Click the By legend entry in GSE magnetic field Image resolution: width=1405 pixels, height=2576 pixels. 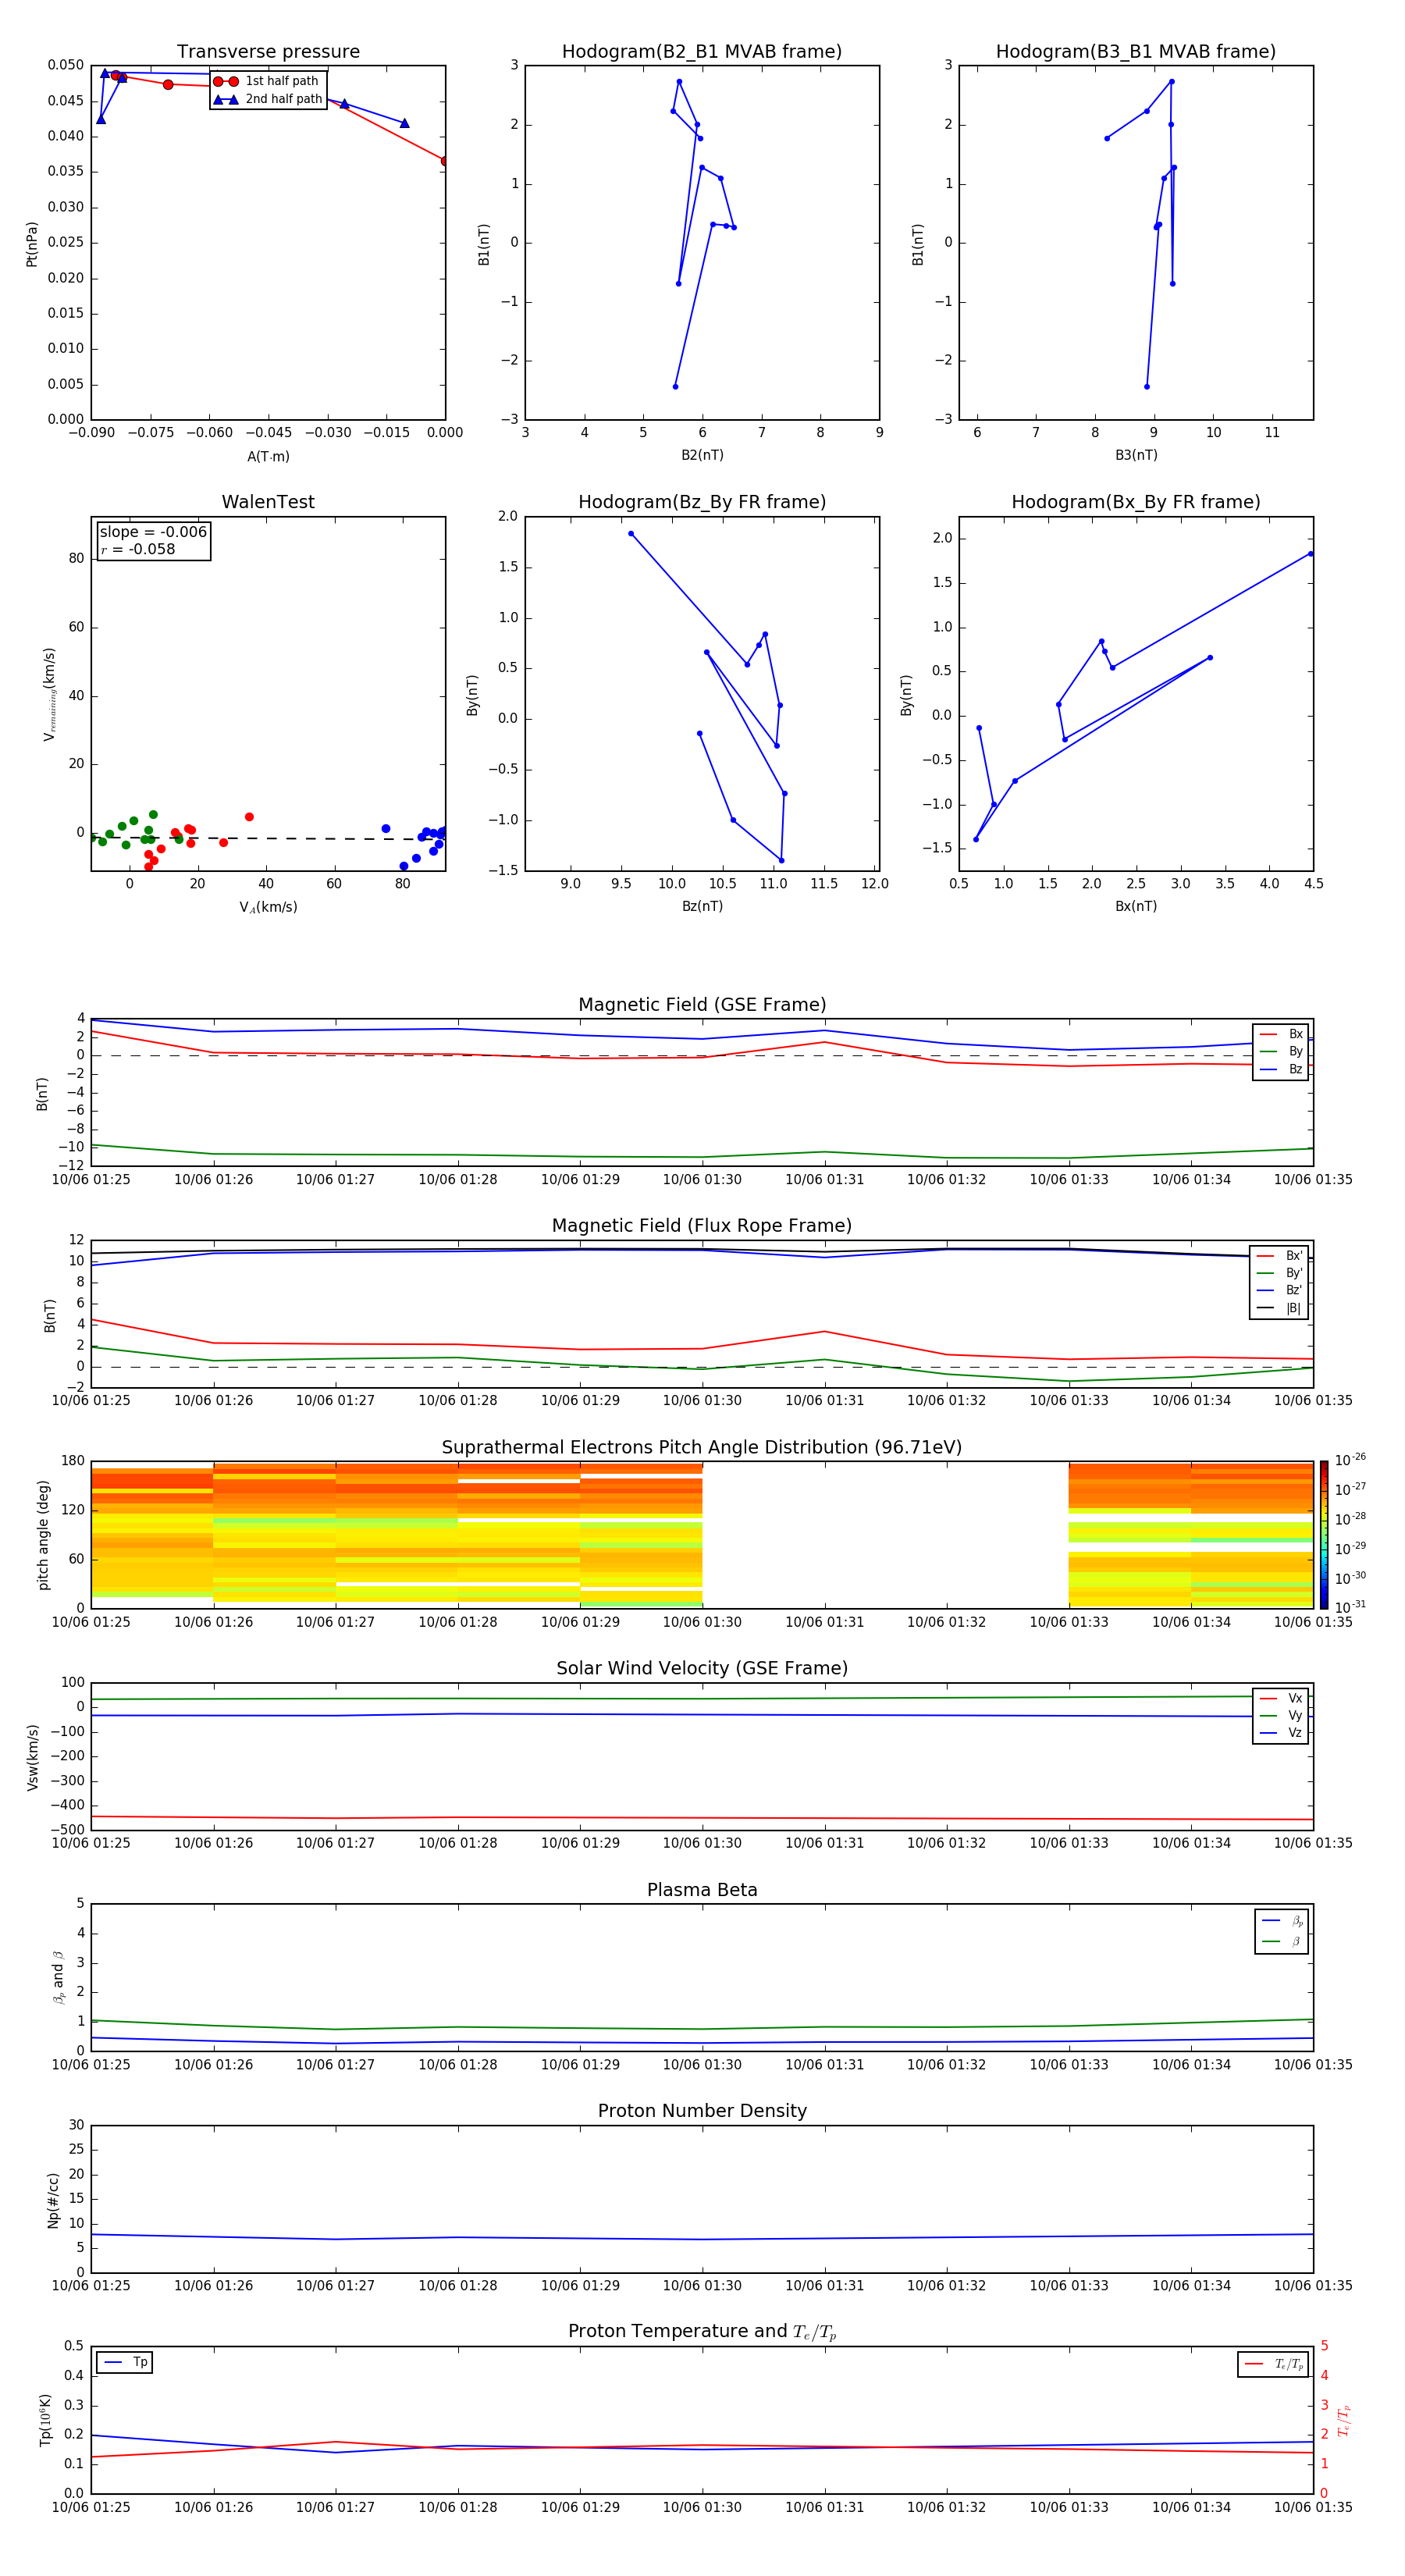coord(1281,1052)
